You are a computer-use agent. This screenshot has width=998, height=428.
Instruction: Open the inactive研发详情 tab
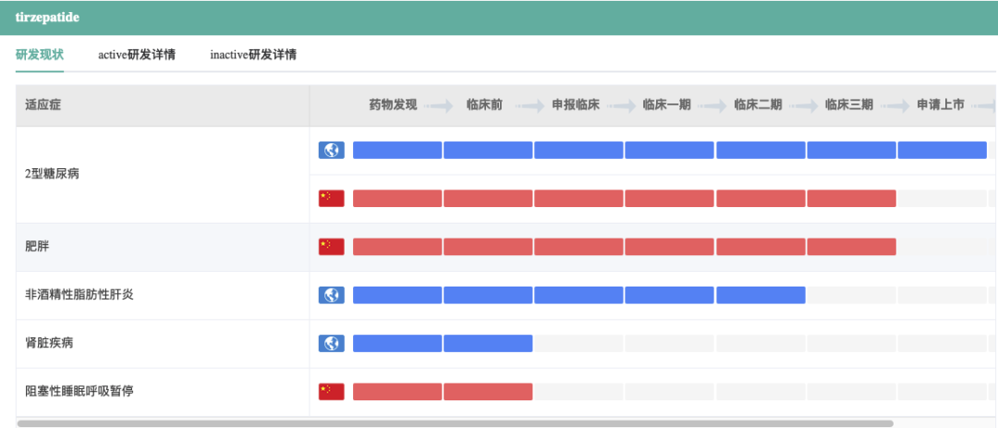point(253,55)
